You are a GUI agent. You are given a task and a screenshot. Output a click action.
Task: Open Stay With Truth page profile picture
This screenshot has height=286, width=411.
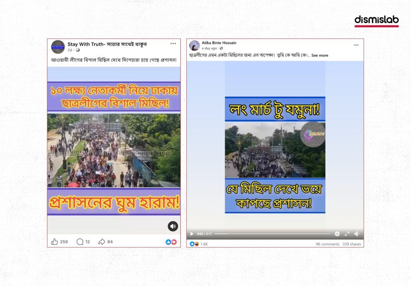click(58, 47)
